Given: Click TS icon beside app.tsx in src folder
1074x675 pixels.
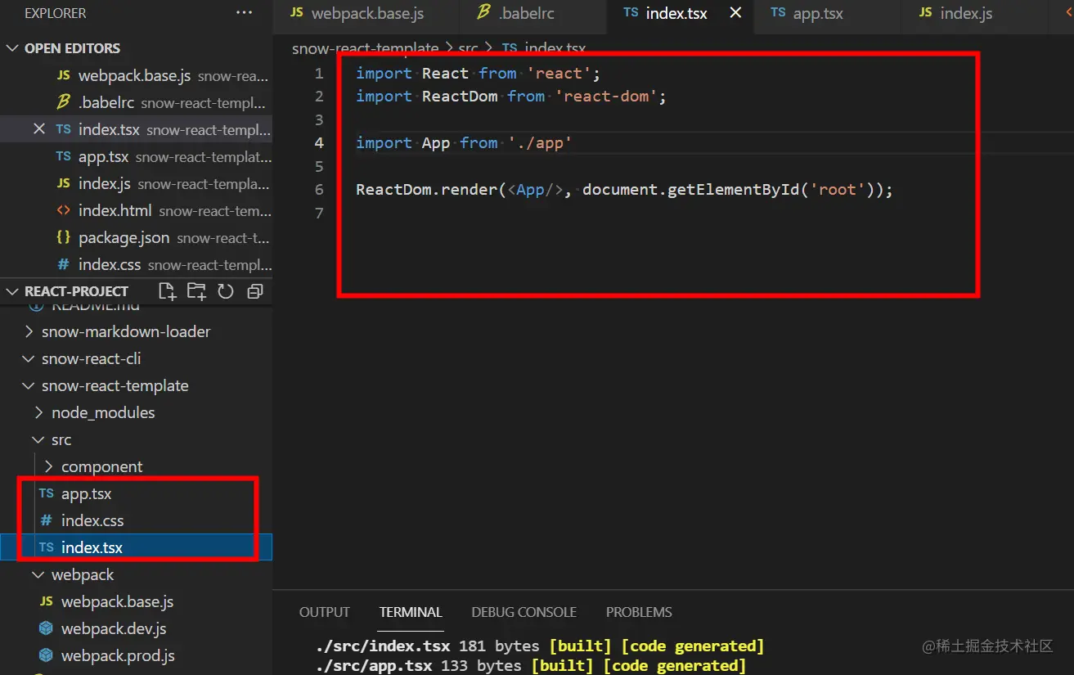Looking at the screenshot, I should point(47,493).
